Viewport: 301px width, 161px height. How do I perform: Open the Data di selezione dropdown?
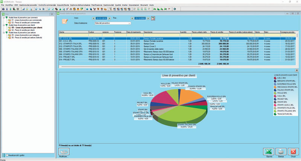tap(112, 23)
